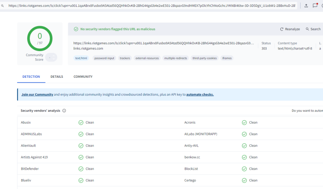Click the AlienVault vendor name
Viewport: 323px width, 189px height.
pos(28,146)
